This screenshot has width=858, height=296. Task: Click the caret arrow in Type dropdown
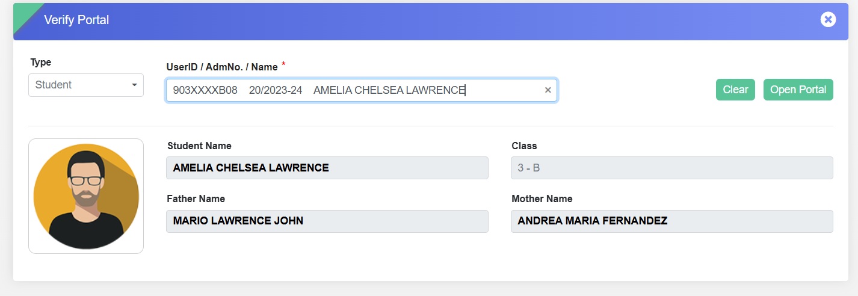[134, 85]
